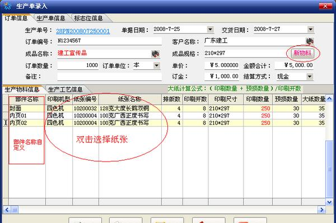Click the 金额合计 field showing ¥5,000.00
This screenshot has width=336, height=223.
(294, 65)
